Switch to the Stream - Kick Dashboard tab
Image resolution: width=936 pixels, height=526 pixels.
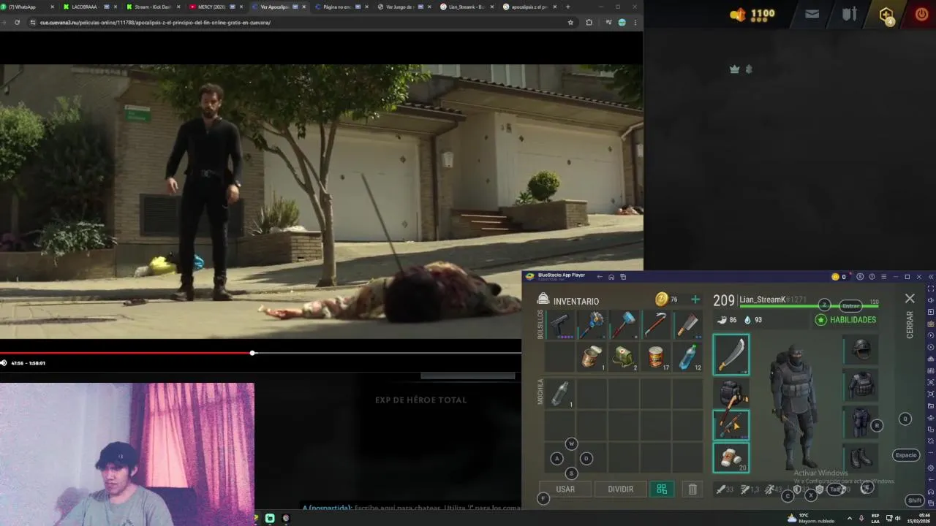point(152,7)
